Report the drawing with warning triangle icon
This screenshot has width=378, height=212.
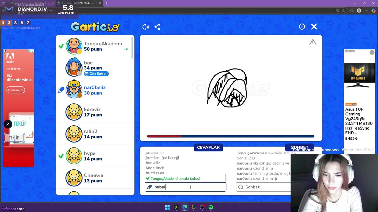pos(313,43)
